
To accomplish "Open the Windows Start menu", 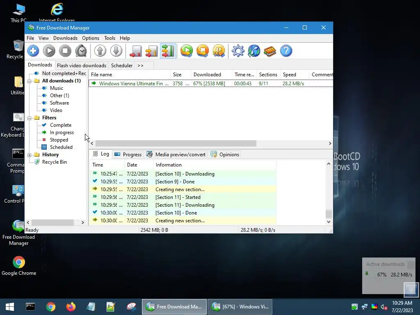I will (x=10, y=307).
